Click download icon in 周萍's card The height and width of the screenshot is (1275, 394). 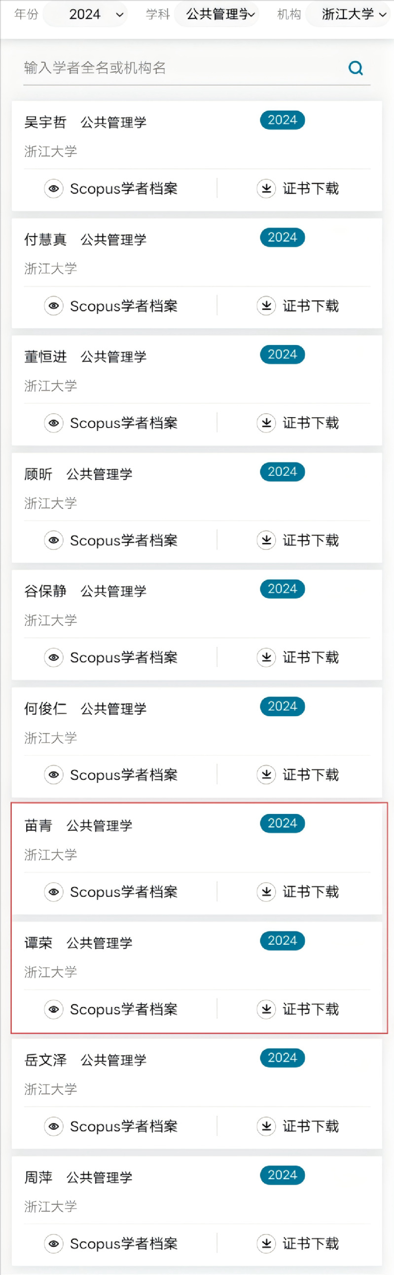pyautogui.click(x=266, y=1243)
